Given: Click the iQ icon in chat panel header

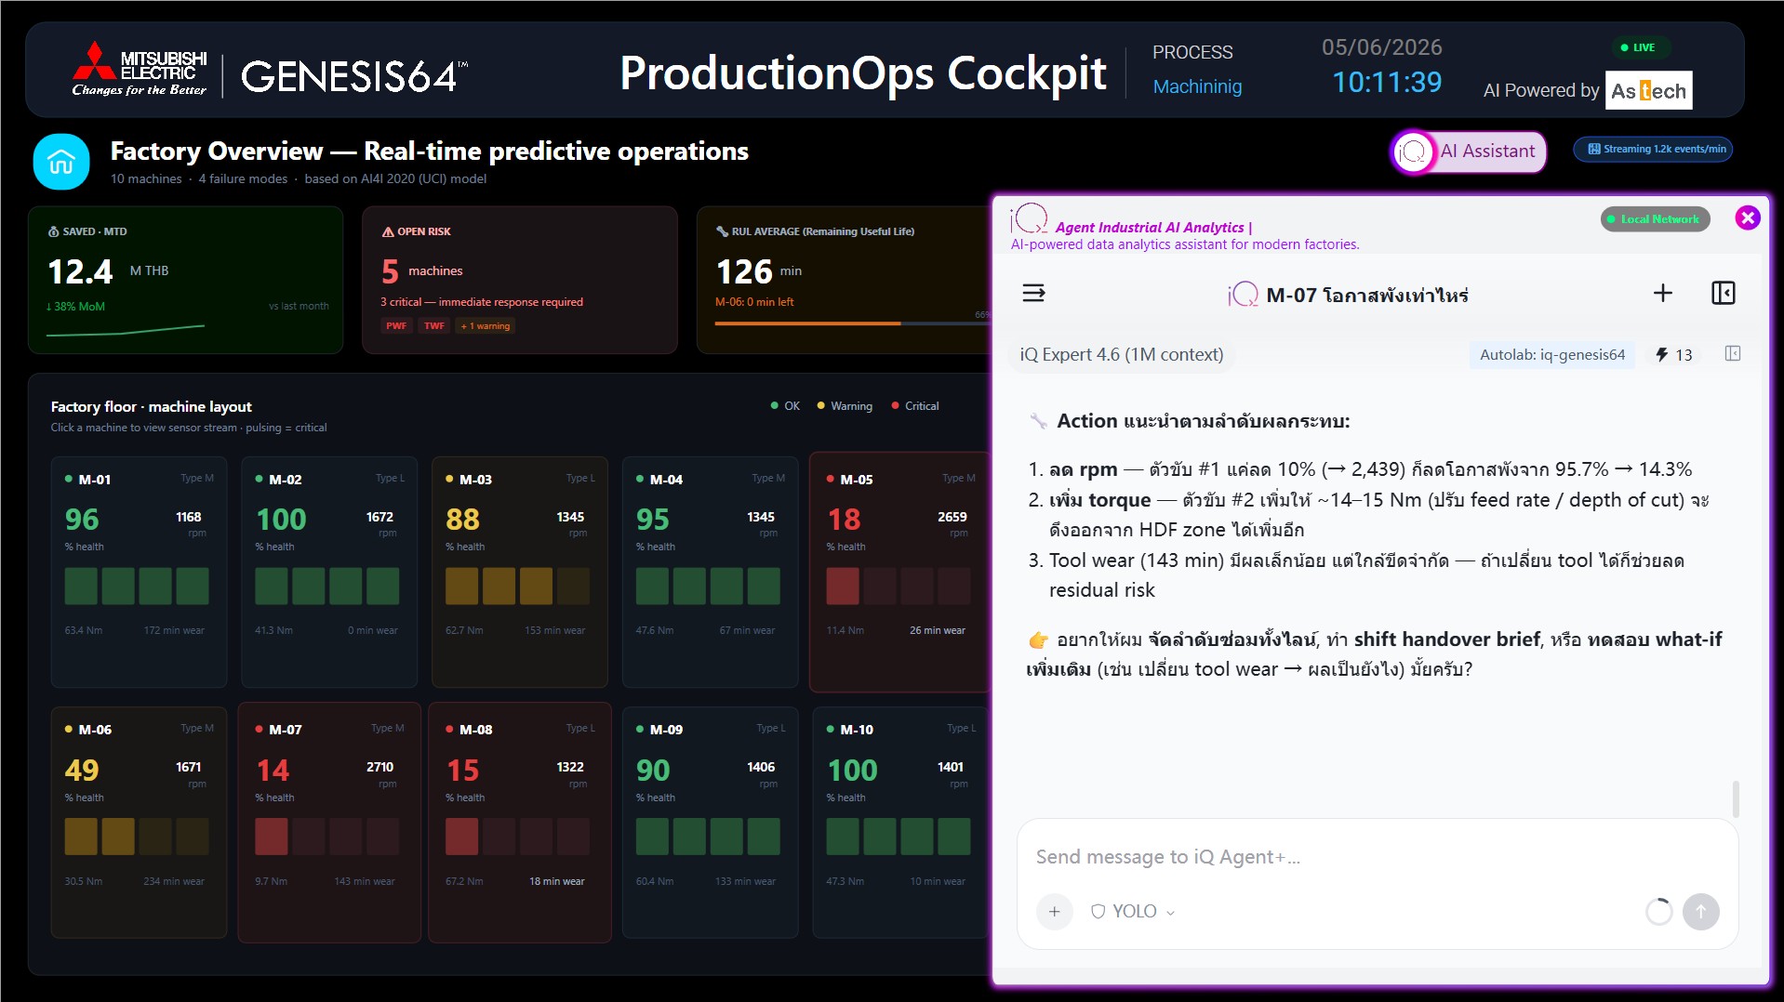Looking at the screenshot, I should pyautogui.click(x=1029, y=218).
